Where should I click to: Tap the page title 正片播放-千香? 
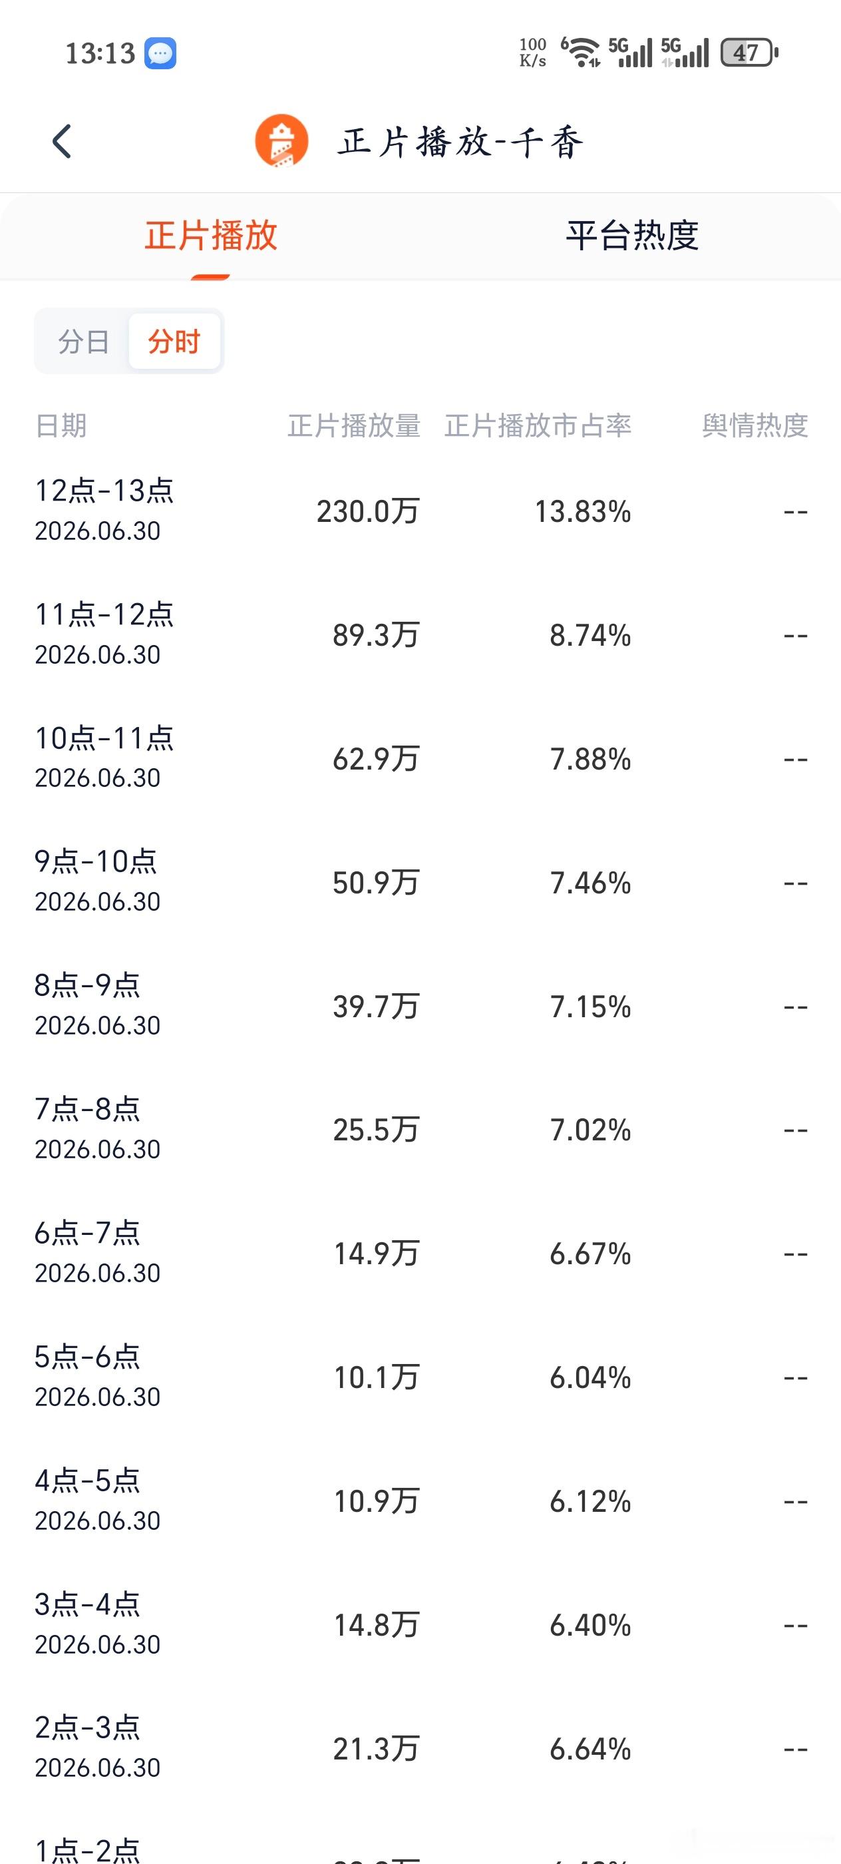click(x=460, y=141)
